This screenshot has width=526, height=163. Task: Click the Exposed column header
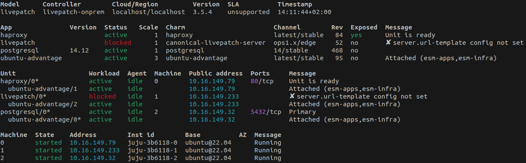pos(364,27)
